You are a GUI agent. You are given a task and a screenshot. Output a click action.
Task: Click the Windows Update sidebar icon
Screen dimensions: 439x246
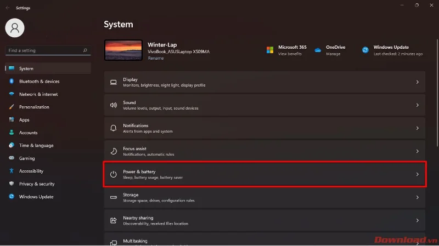[12, 197]
